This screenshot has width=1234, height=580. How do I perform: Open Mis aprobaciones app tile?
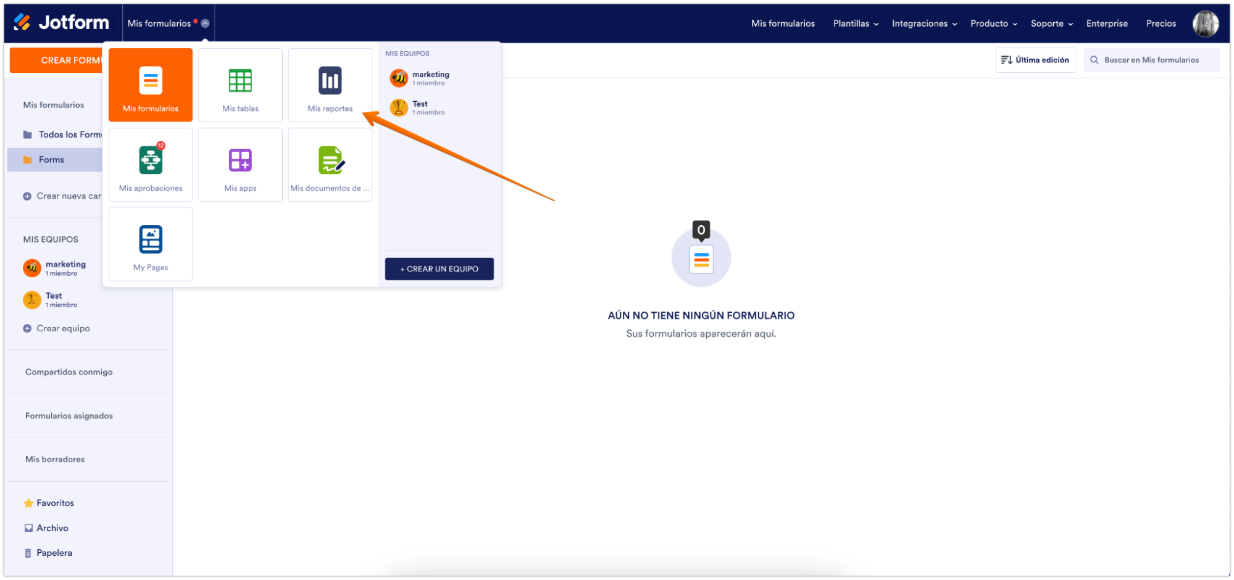pos(151,165)
